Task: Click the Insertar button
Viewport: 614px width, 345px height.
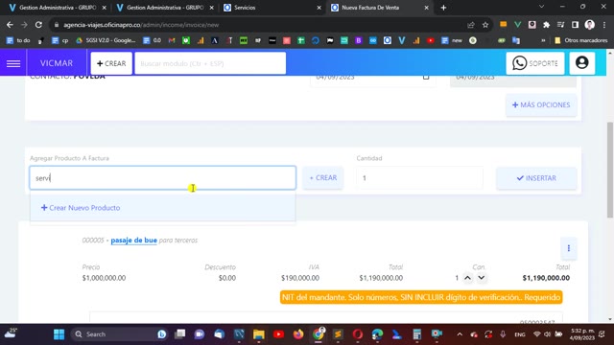Action: click(x=536, y=178)
